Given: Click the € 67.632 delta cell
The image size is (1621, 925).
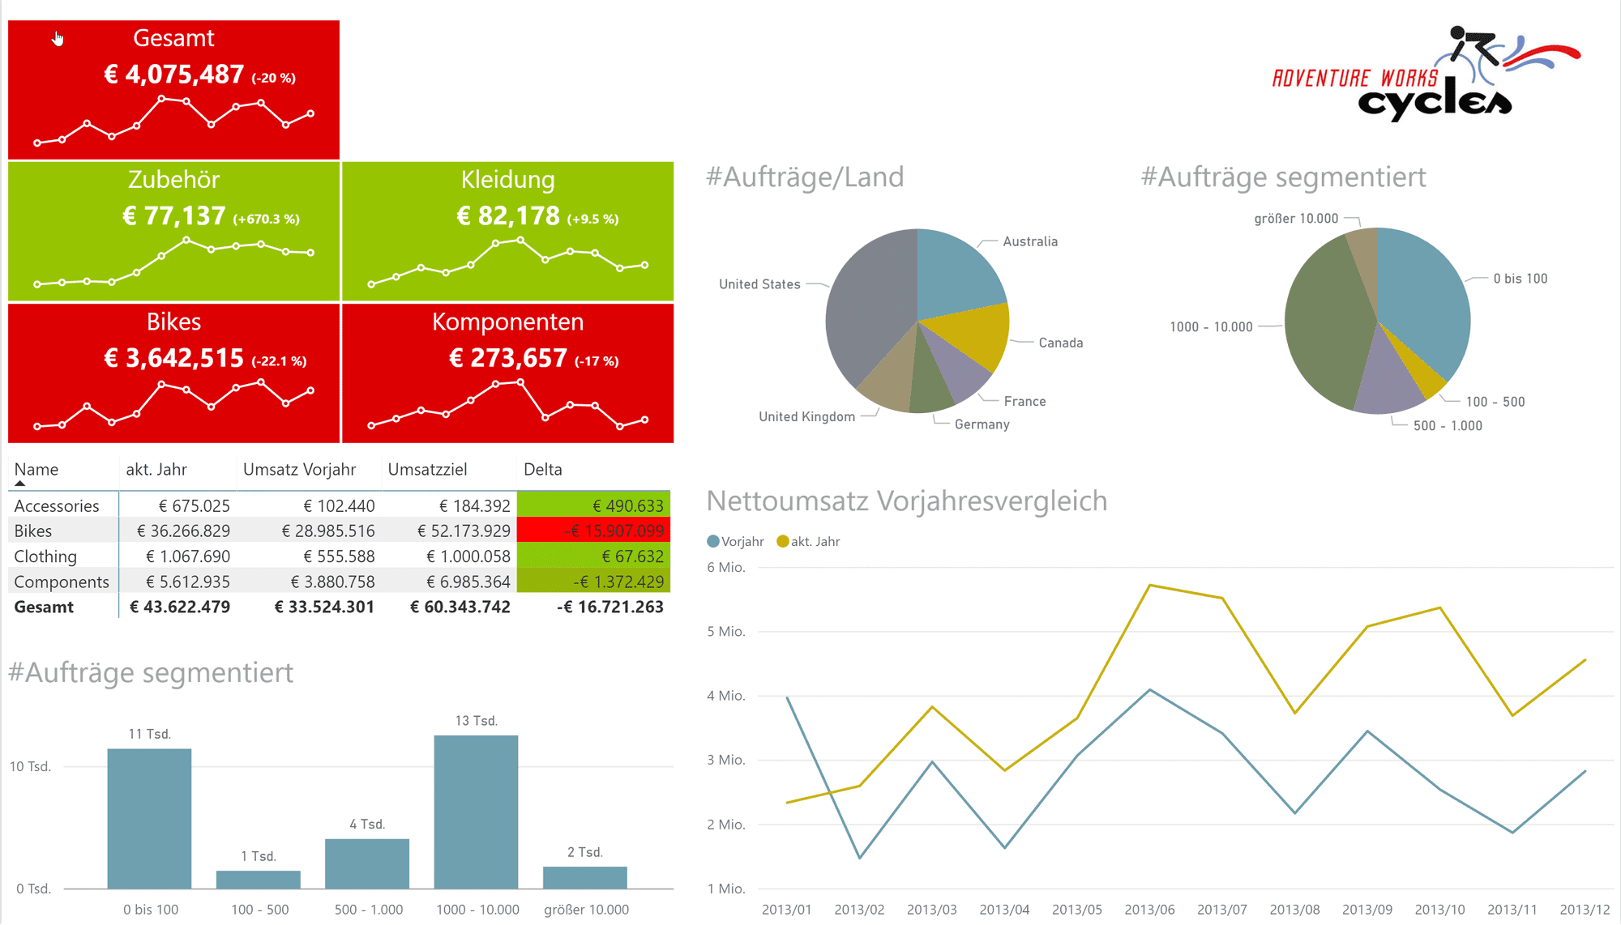Looking at the screenshot, I should click(x=594, y=556).
